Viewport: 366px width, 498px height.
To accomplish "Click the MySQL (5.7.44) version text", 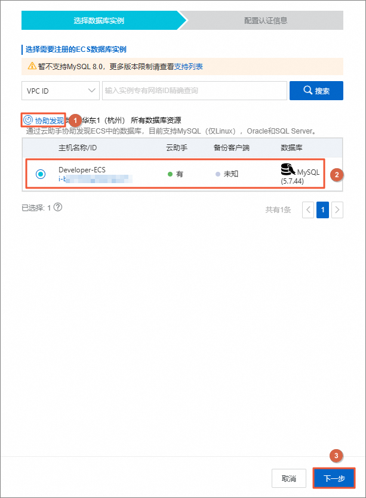I will pos(300,177).
